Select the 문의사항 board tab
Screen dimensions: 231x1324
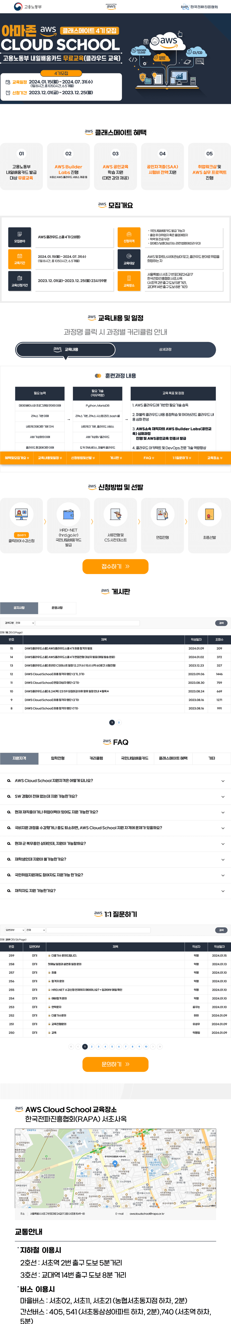point(57,608)
